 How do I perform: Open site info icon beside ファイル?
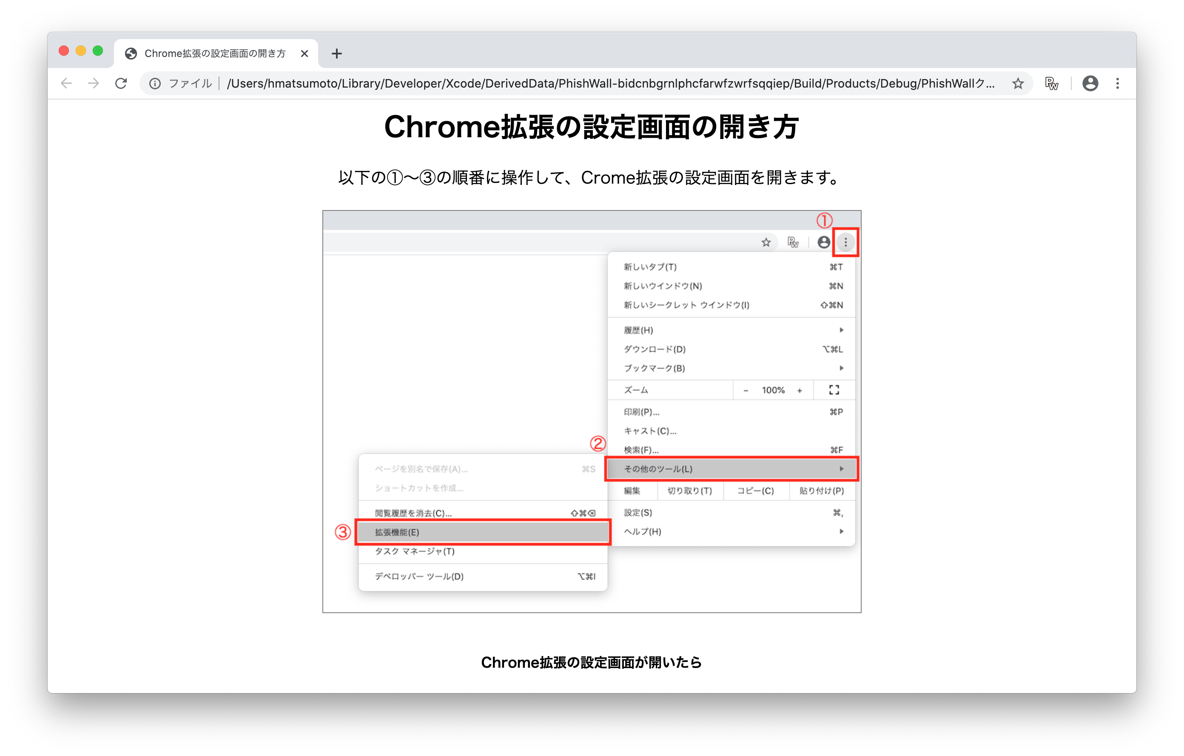click(155, 84)
